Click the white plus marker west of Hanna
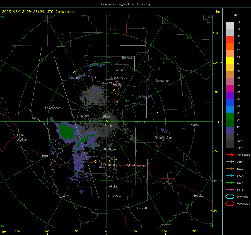Viewport: 251px width, 235px height. coord(158,112)
